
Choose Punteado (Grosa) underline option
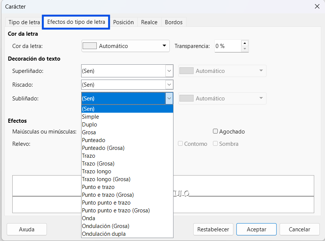(x=127, y=148)
